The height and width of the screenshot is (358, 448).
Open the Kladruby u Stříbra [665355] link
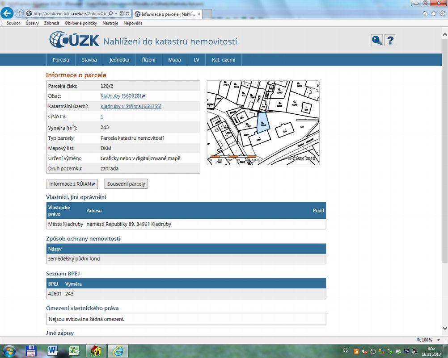131,106
